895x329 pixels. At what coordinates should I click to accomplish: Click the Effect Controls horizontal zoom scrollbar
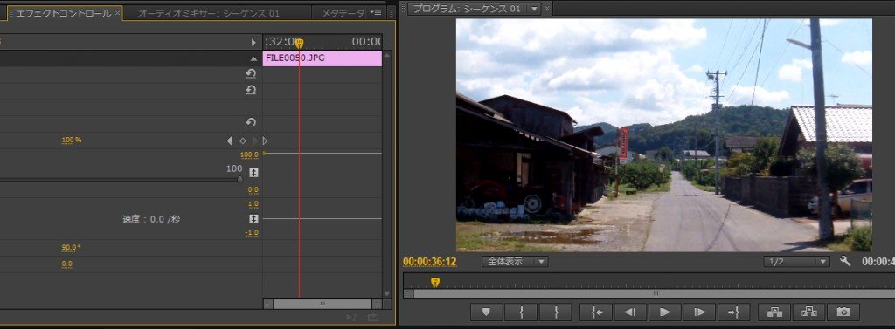coord(323,304)
